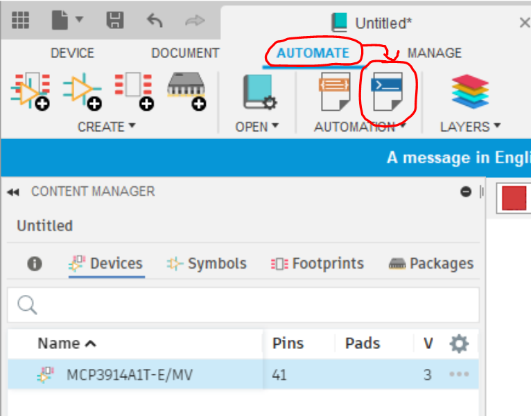Click the magnifier search icon
The image size is (531, 416).
point(27,305)
